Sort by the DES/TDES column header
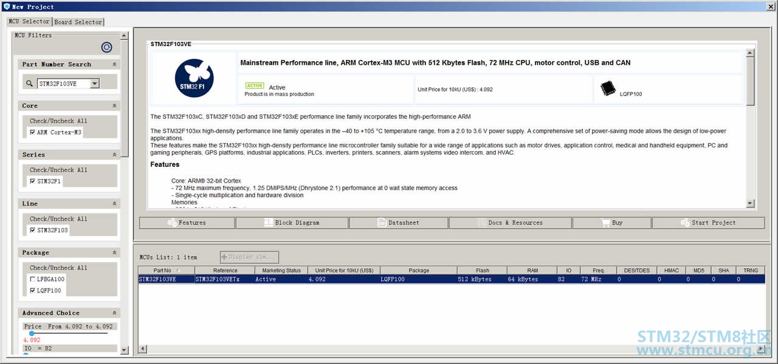 (637, 271)
